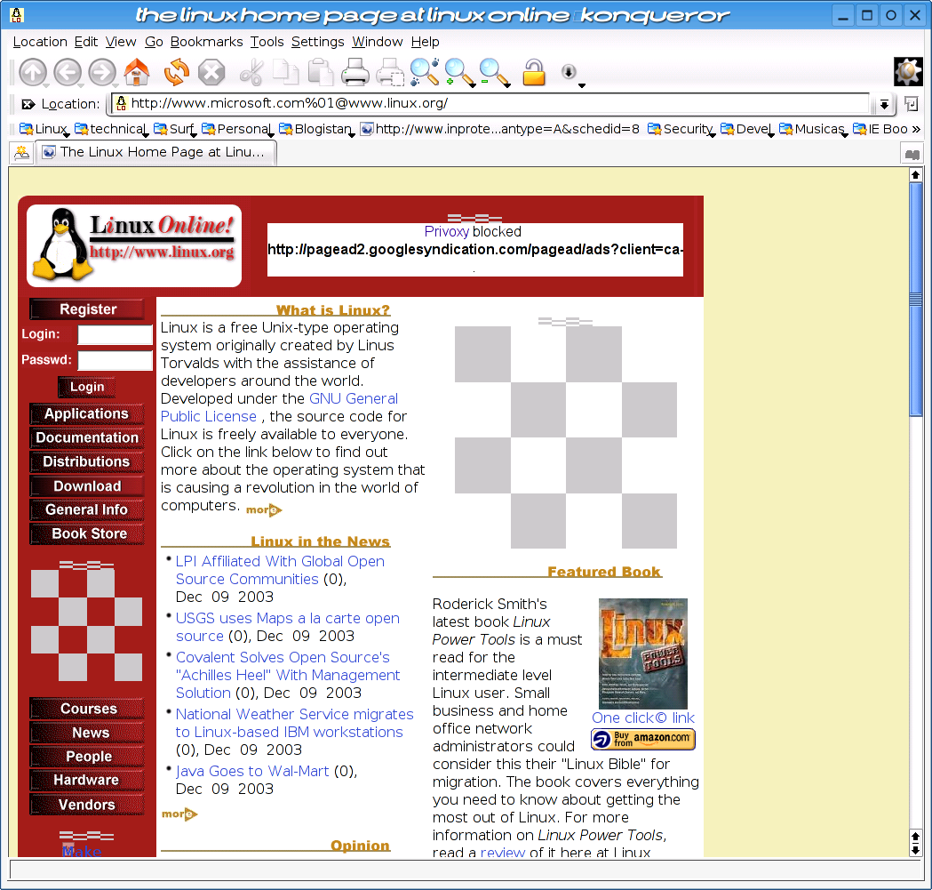Click the Zoom in magnifier icon

click(x=458, y=72)
